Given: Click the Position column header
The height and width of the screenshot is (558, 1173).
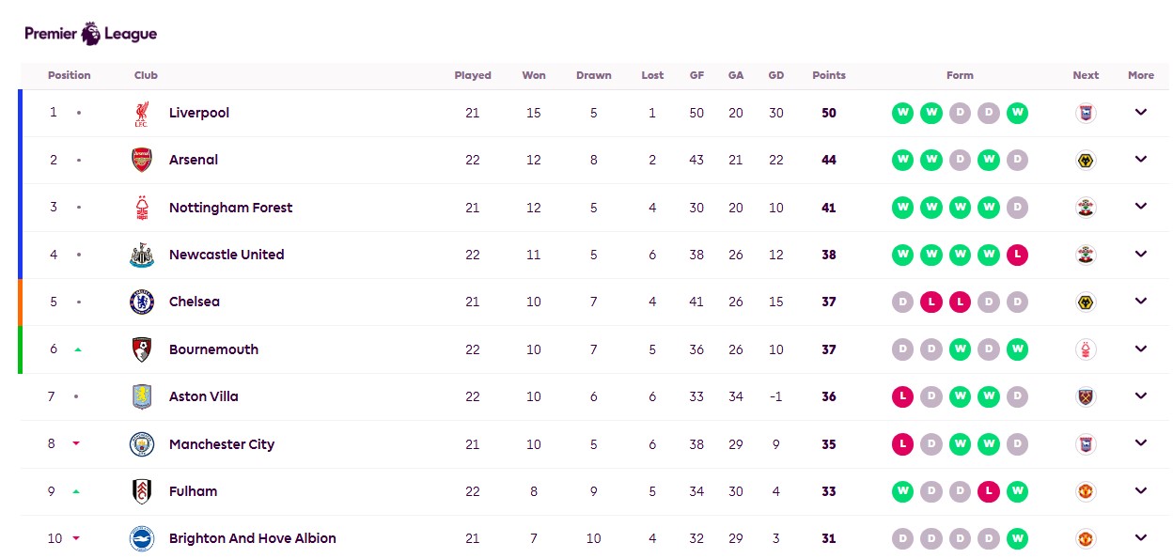Looking at the screenshot, I should pos(70,75).
